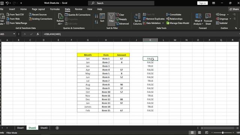Switch to the Page Layout tab
This screenshot has width=240, height=135.
pyautogui.click(x=38, y=9)
